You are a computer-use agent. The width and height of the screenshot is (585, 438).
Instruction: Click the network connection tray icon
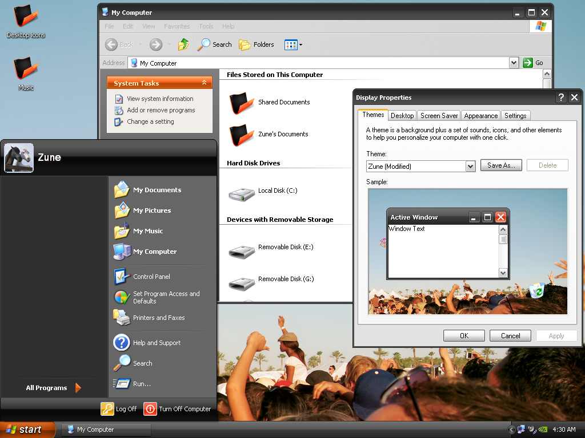[x=521, y=429]
